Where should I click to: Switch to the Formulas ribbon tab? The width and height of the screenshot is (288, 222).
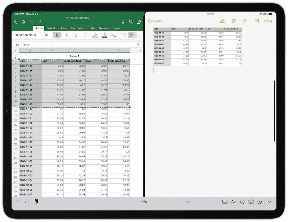77,28
